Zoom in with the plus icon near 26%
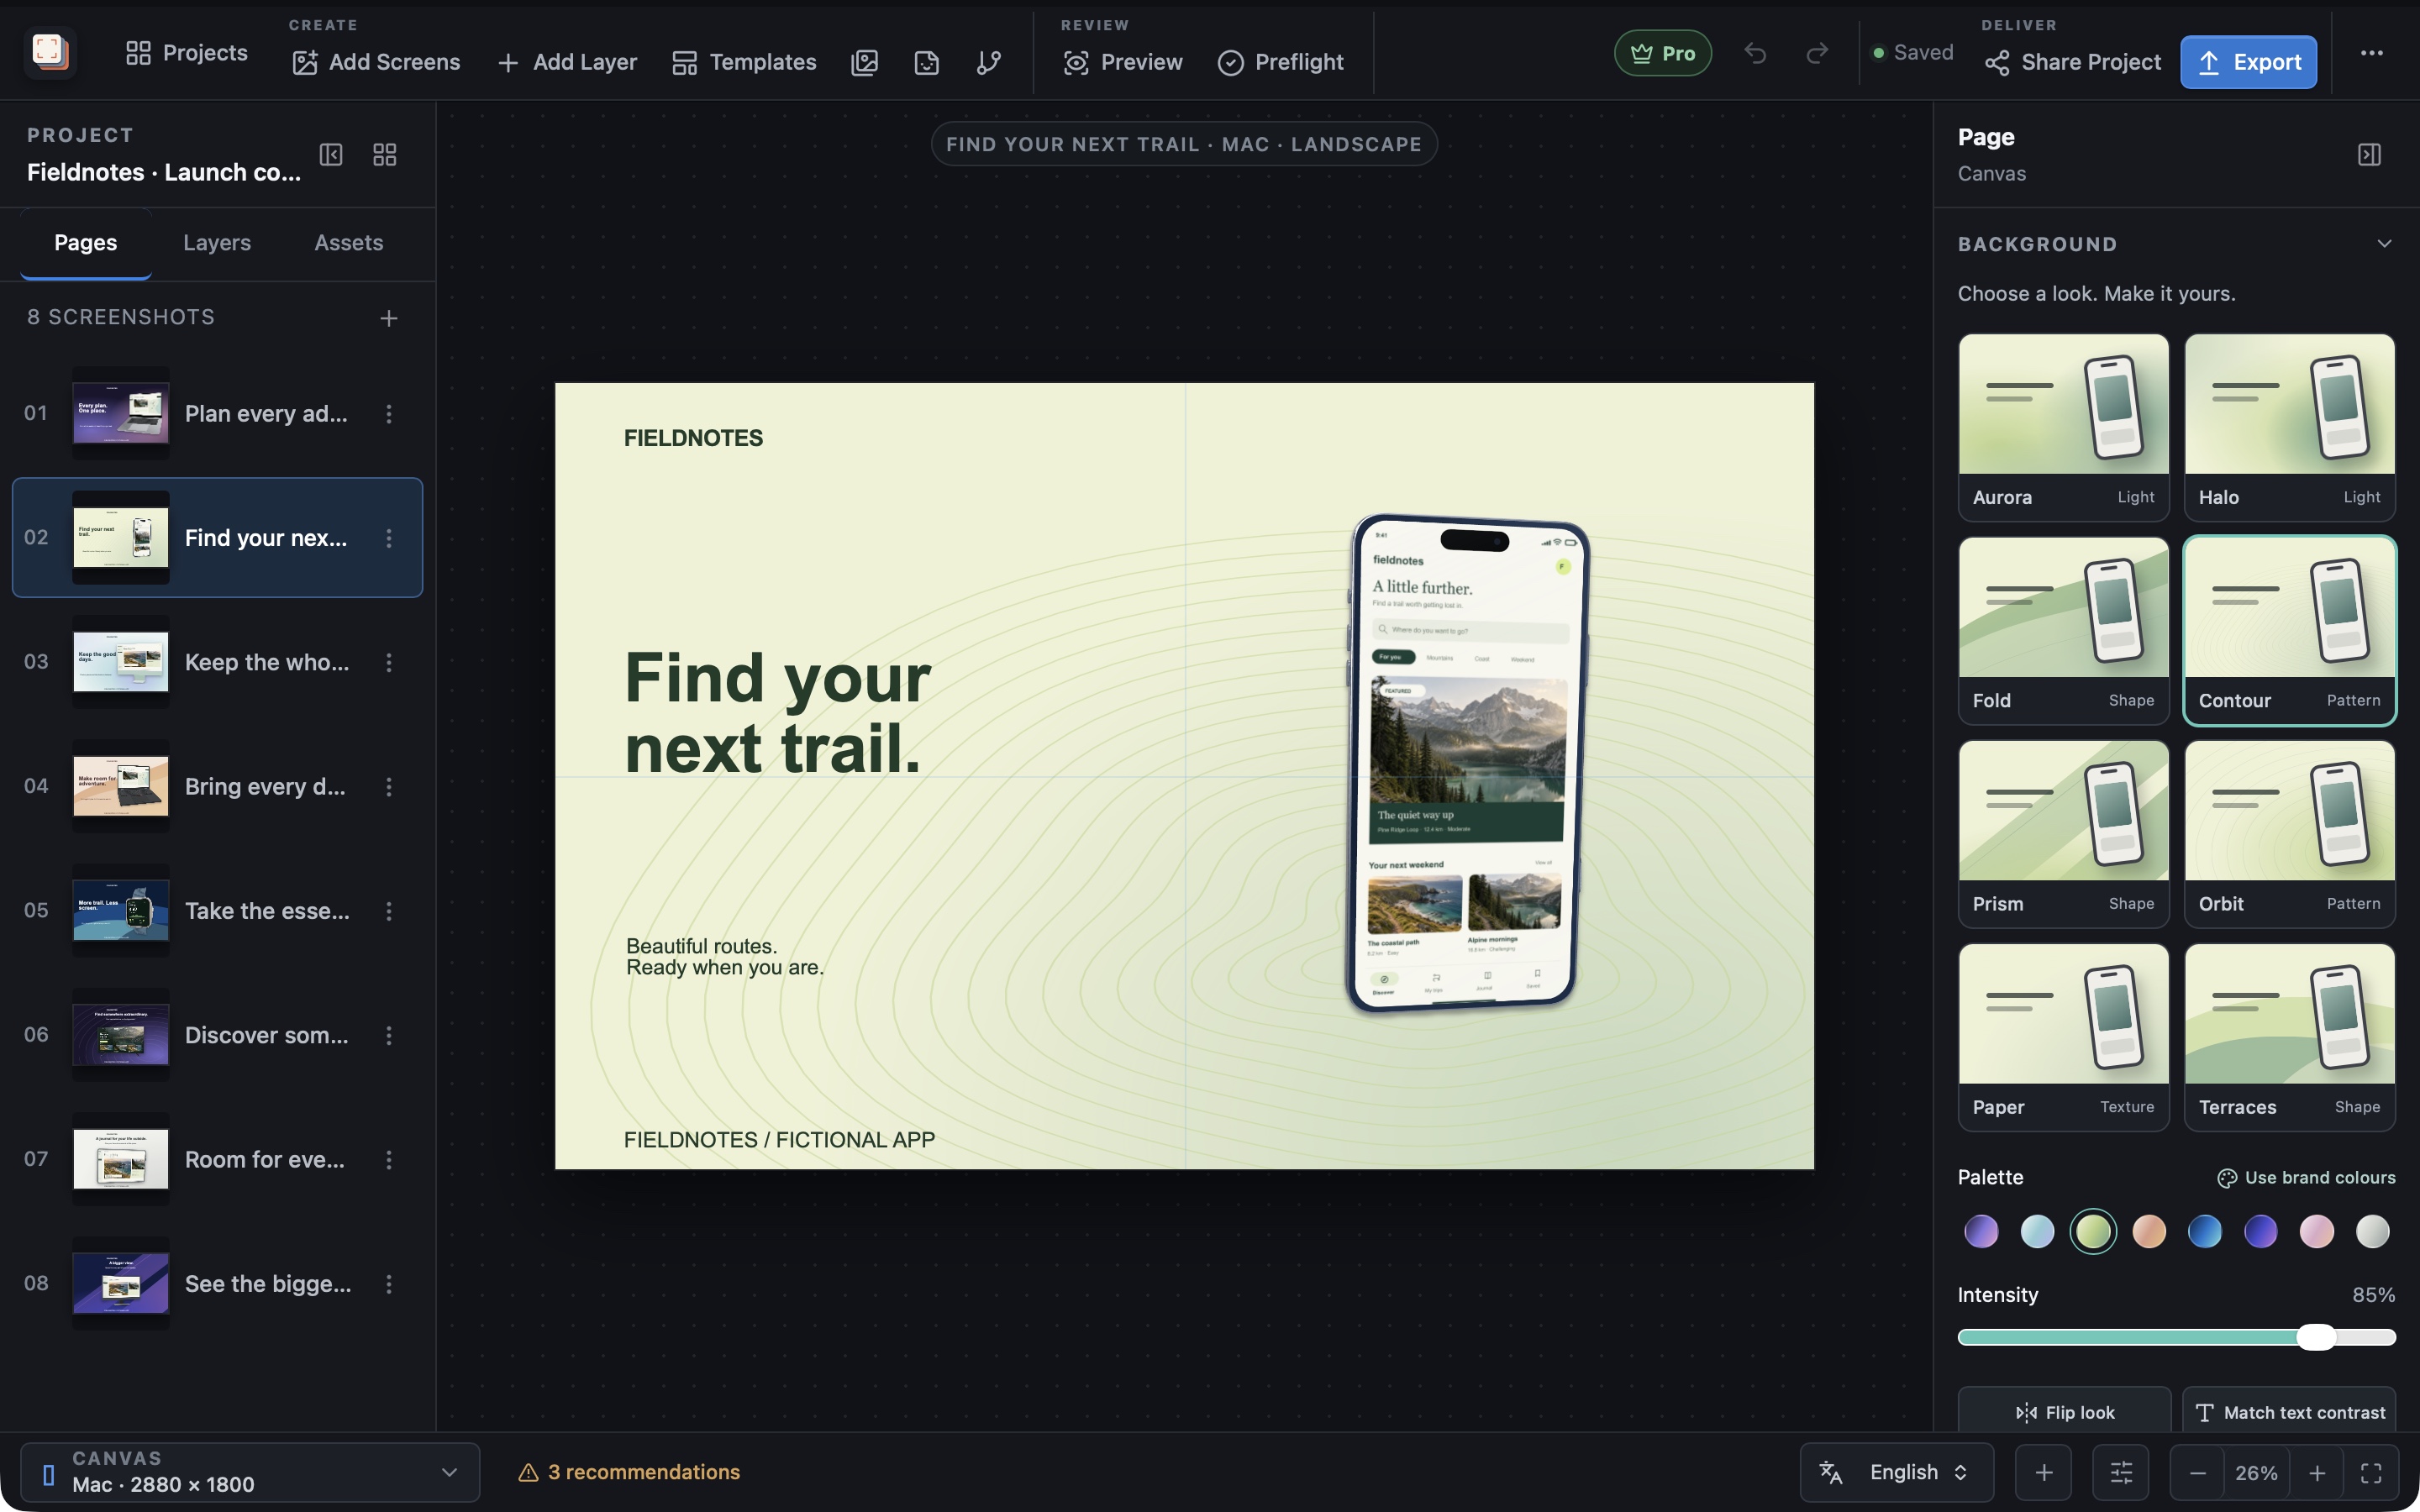2420x1512 pixels. tap(2317, 1473)
